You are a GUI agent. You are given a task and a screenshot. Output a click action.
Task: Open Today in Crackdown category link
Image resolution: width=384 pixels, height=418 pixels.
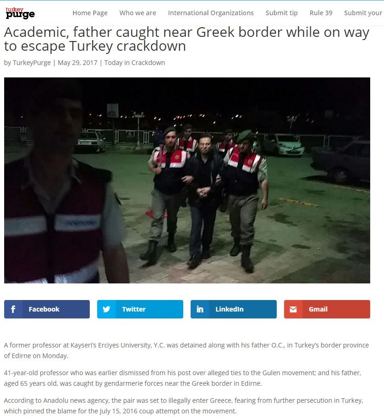pos(134,63)
